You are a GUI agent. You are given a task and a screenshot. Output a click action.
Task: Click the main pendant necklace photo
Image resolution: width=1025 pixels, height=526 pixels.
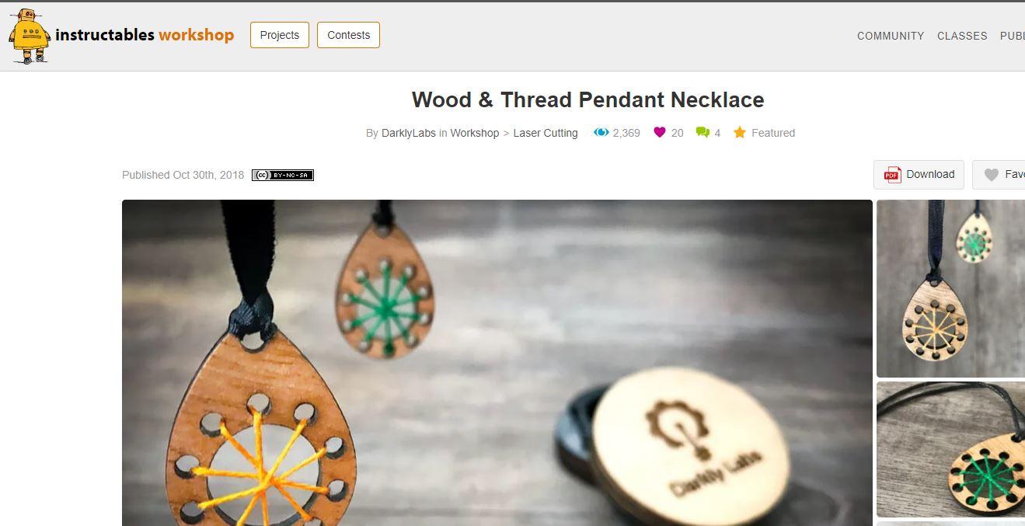pos(497,363)
